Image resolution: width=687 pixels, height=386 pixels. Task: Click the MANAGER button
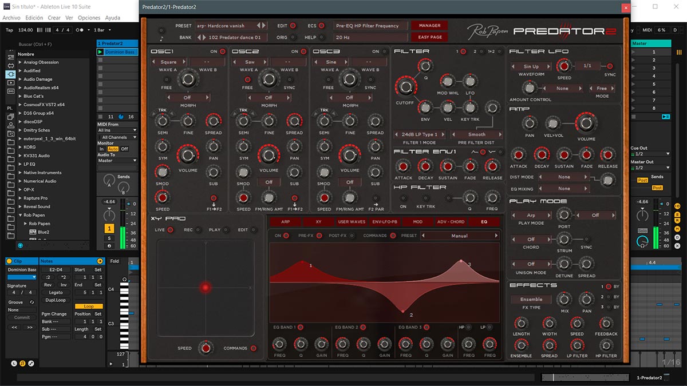pyautogui.click(x=429, y=26)
